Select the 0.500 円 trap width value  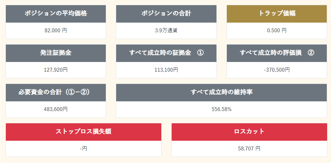pos(277,31)
